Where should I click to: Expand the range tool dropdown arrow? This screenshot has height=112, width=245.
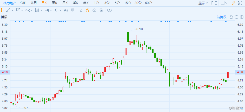(x=51, y=10)
